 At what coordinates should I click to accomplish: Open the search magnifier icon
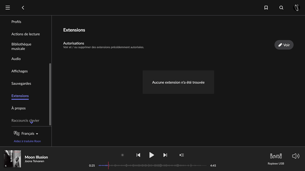pyautogui.click(x=281, y=7)
